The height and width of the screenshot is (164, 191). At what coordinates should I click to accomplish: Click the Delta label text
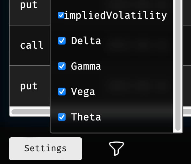click(86, 41)
